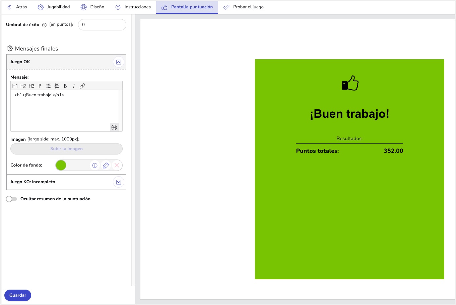Remove the background color with X icon
This screenshot has width=456, height=305.
pyautogui.click(x=117, y=166)
